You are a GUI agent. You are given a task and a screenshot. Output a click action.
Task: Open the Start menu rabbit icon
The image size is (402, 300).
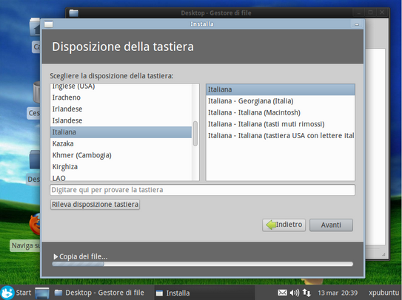pyautogui.click(x=7, y=293)
